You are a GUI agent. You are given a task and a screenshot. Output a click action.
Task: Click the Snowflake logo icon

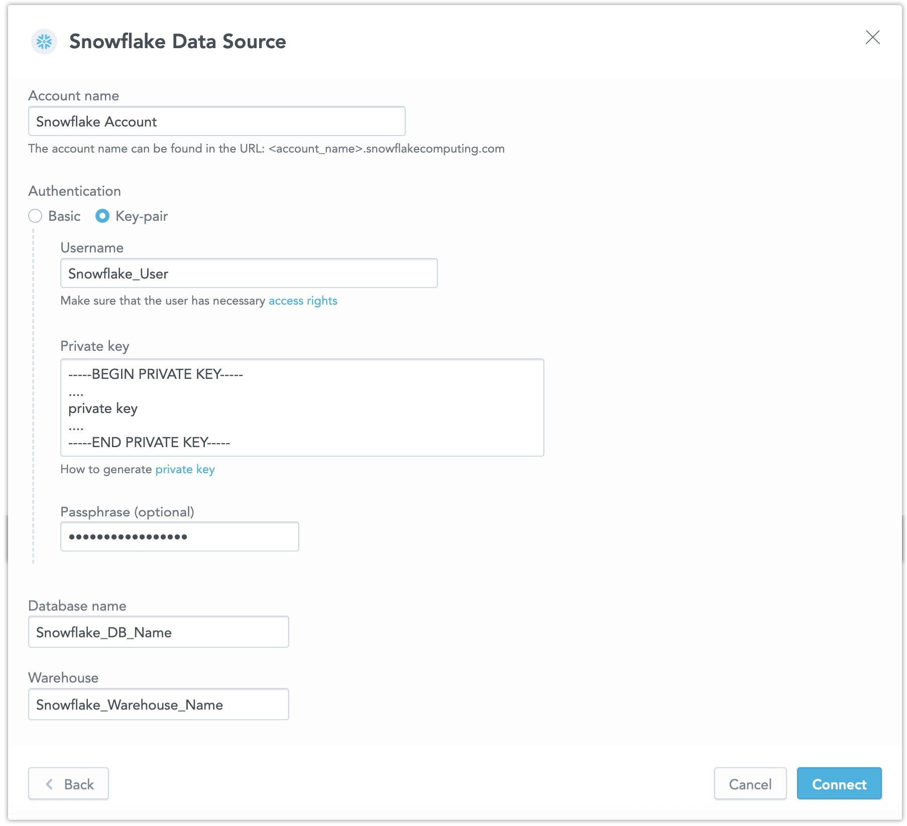pyautogui.click(x=44, y=43)
